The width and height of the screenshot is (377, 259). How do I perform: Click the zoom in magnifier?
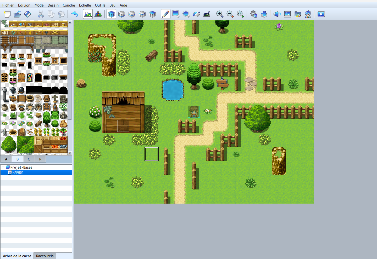click(x=220, y=14)
